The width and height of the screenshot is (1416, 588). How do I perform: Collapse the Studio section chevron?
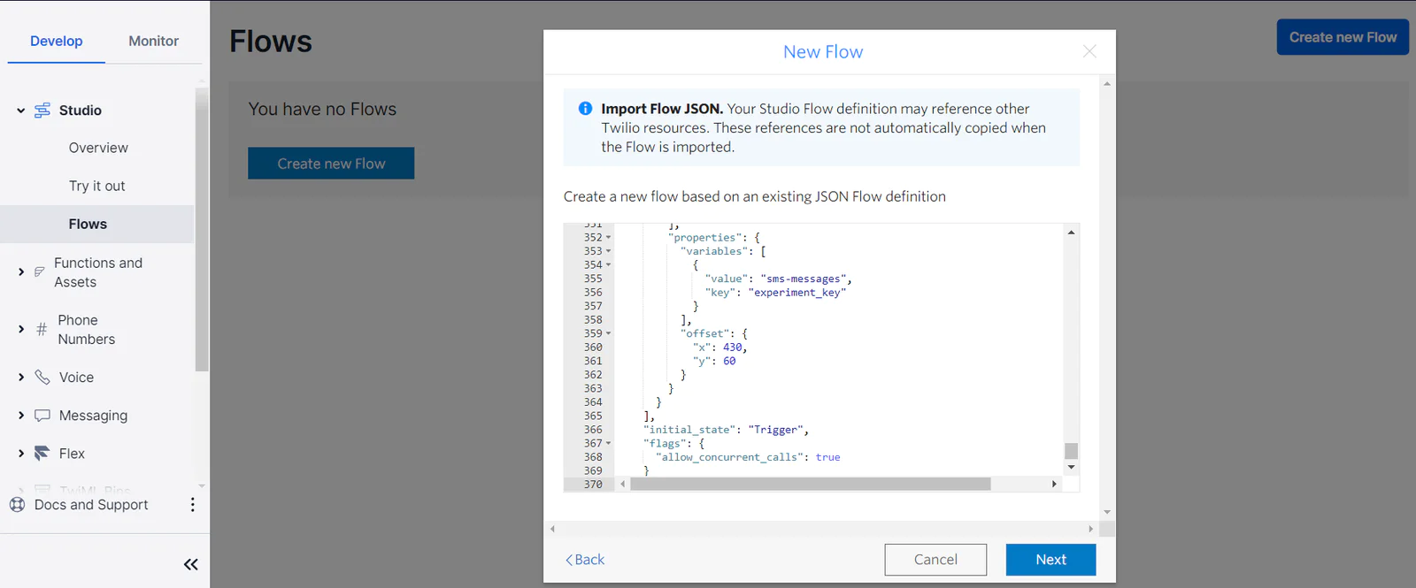21,111
